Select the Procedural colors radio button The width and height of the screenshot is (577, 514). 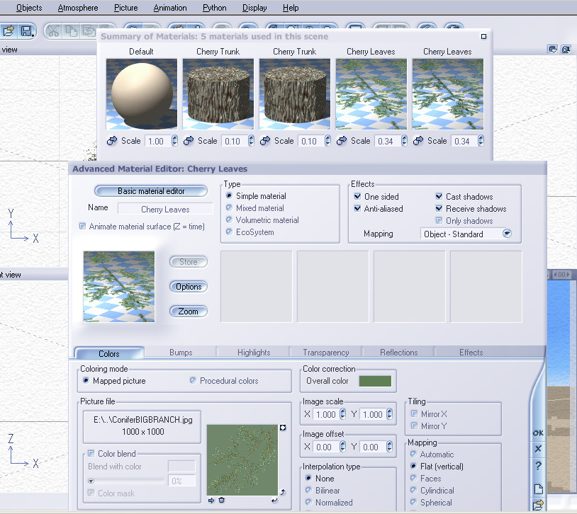pyautogui.click(x=193, y=381)
